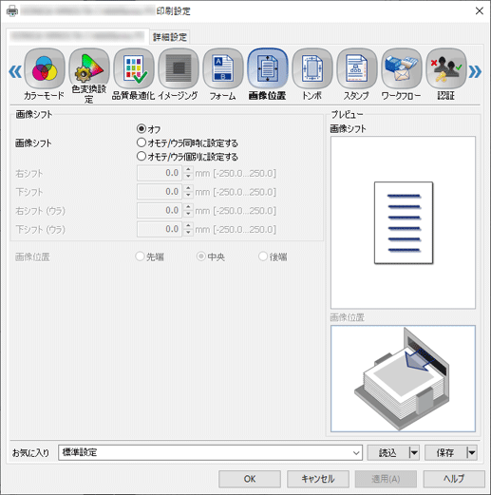Click the printer icon in title bar
Screen dimensions: 491x495
[x=12, y=11]
